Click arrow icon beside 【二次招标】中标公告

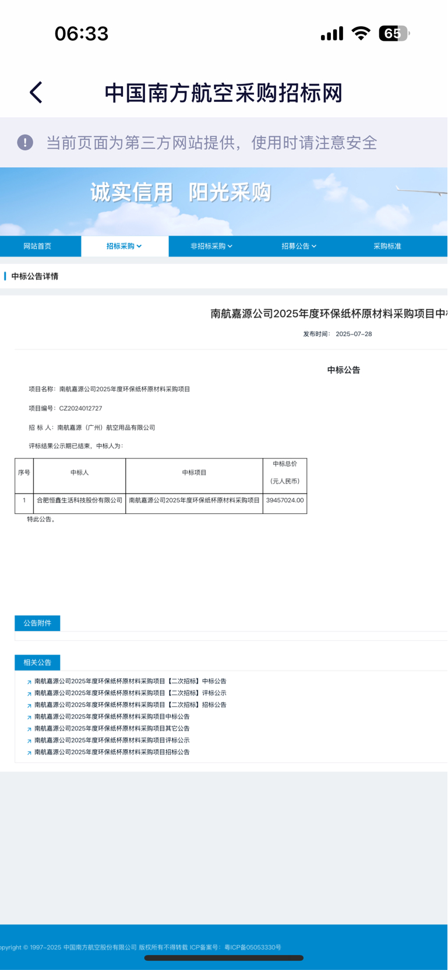[29, 682]
